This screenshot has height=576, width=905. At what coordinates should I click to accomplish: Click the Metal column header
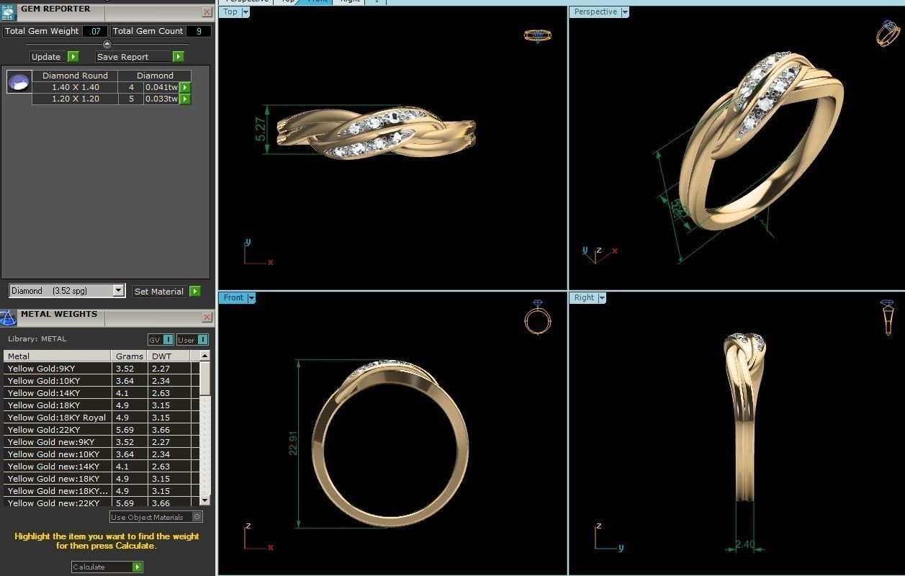click(x=58, y=356)
